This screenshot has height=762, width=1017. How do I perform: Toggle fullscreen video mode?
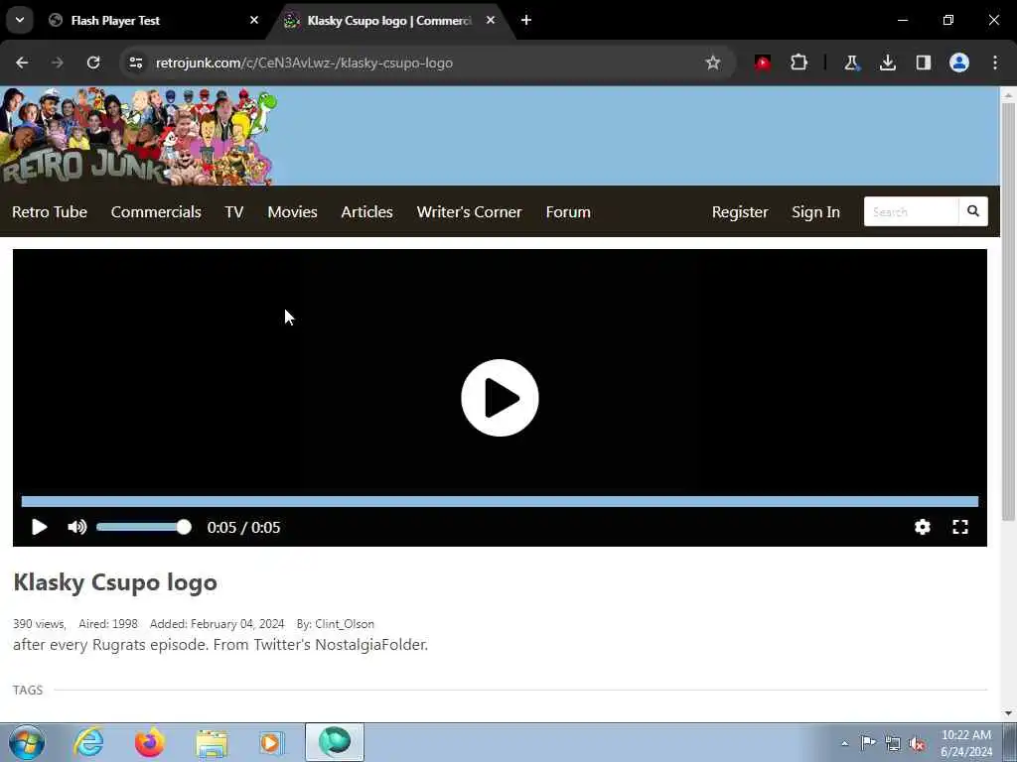click(x=960, y=527)
